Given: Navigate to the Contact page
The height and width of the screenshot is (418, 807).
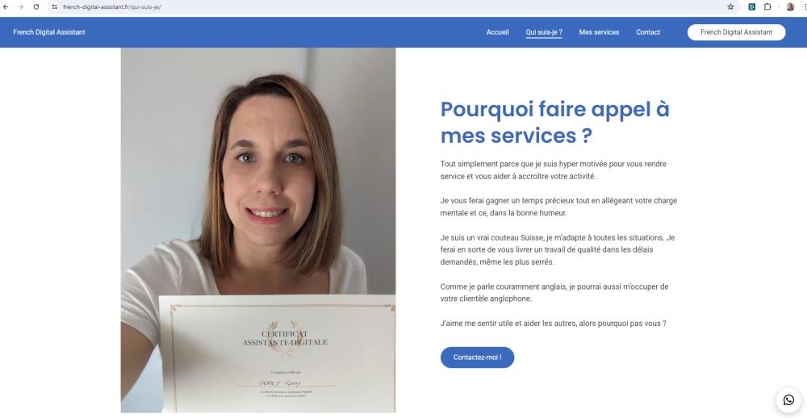Looking at the screenshot, I should click(x=648, y=32).
